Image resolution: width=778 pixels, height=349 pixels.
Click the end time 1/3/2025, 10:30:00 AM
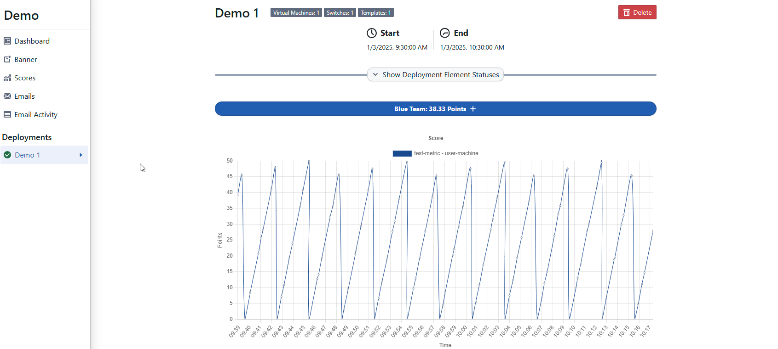click(x=472, y=47)
